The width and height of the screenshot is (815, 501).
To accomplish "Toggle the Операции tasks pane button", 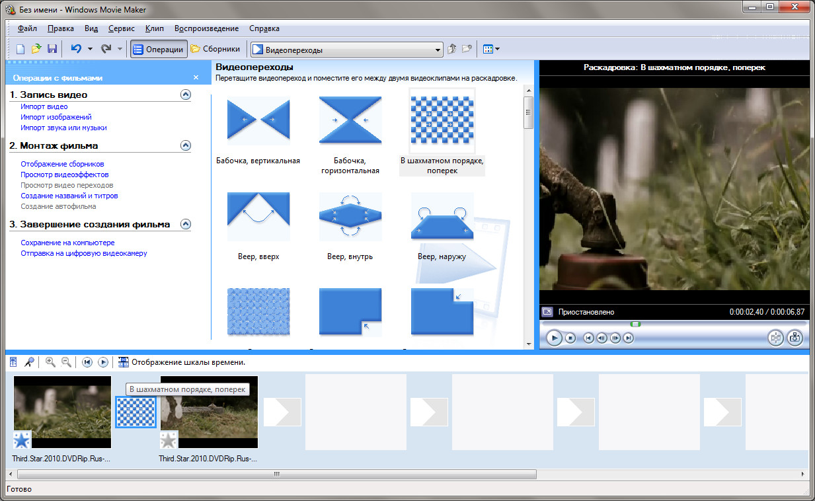I will [158, 49].
